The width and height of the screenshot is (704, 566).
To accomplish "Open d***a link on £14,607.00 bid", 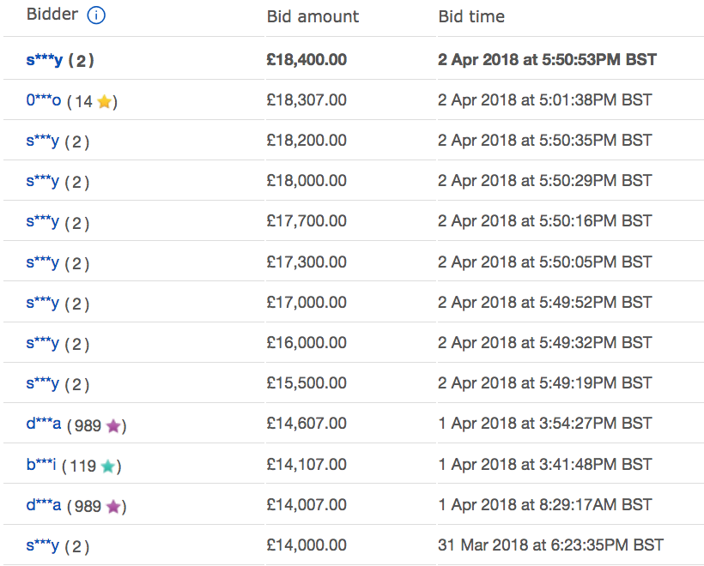I will 43,424.
